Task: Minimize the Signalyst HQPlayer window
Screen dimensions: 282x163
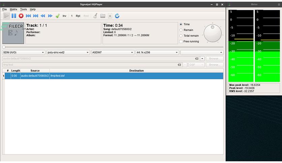Action: (212, 4)
